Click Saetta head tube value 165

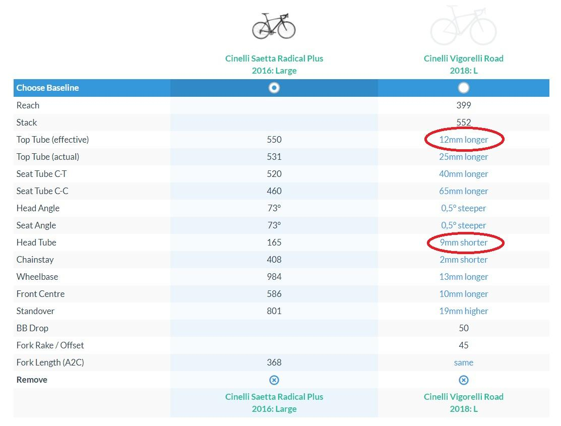274,242
